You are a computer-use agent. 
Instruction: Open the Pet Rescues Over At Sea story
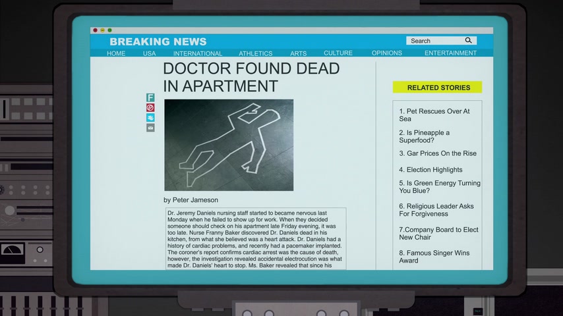[x=434, y=115]
